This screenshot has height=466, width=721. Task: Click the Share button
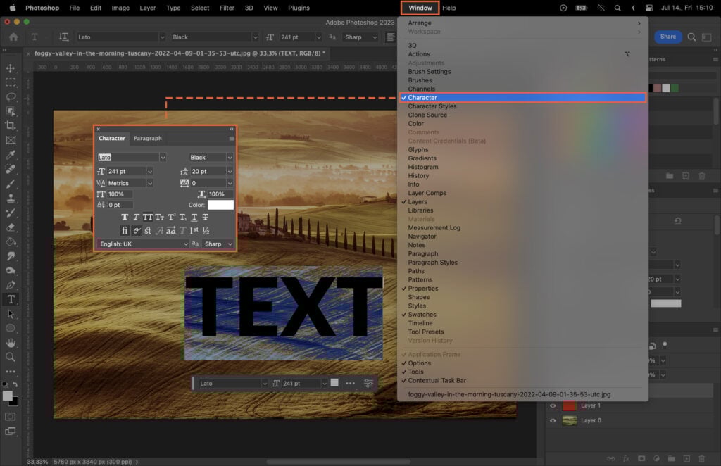click(667, 37)
